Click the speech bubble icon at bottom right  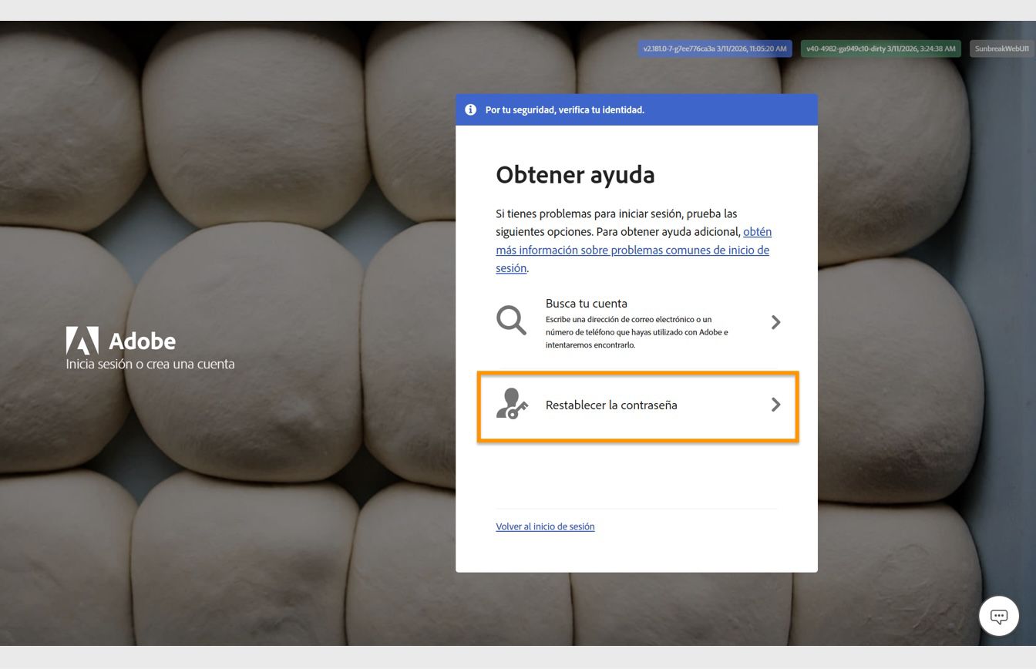tap(999, 616)
